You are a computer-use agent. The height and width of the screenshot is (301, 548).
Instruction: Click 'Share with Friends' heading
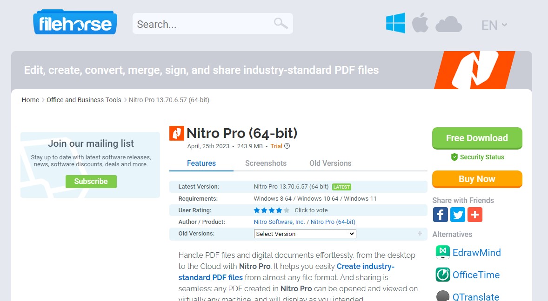coord(463,201)
